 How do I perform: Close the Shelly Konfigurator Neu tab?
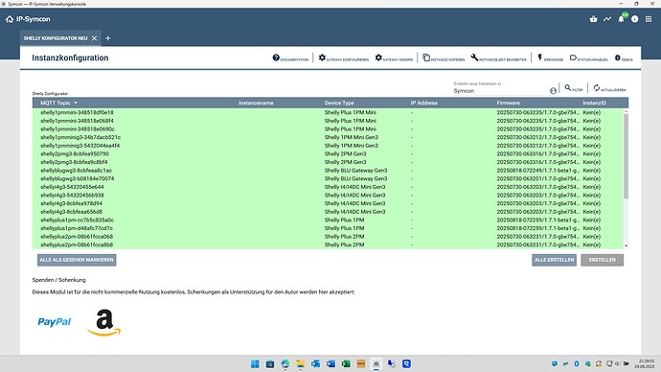pyautogui.click(x=95, y=38)
